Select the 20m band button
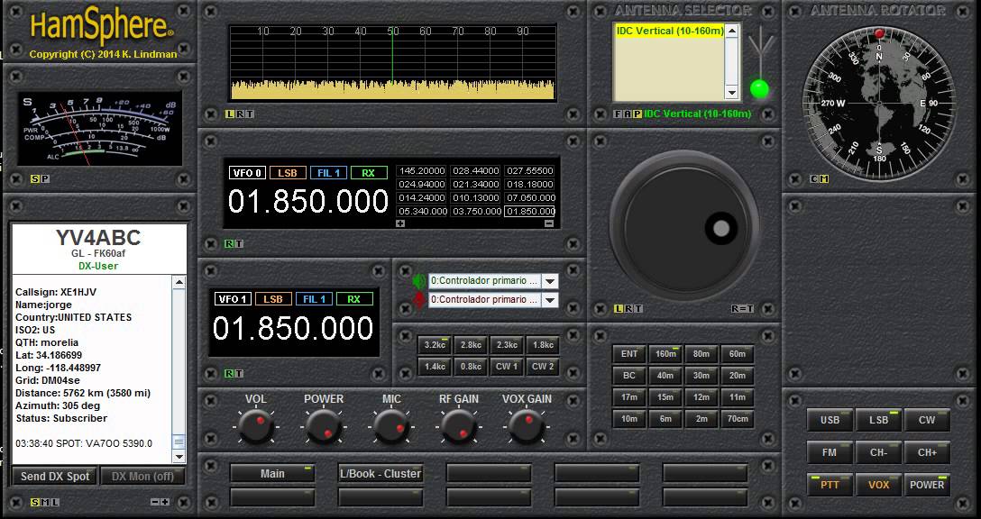981x519 pixels. pyautogui.click(x=737, y=376)
